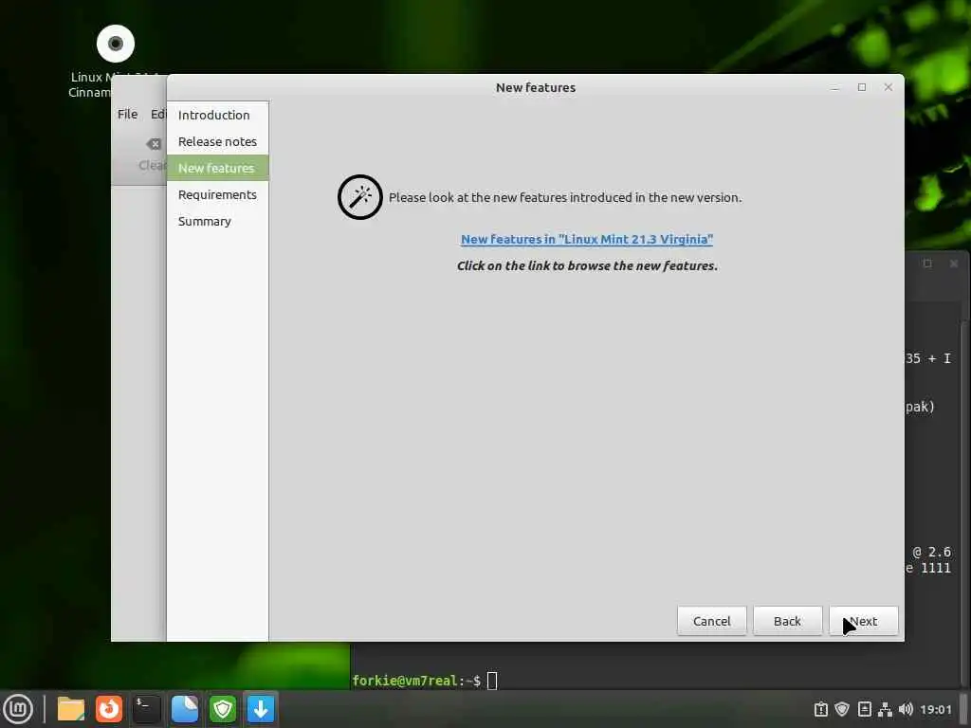Screen dimensions: 971x728
Task: Open the Linux Mint menu button
Action: 18,709
